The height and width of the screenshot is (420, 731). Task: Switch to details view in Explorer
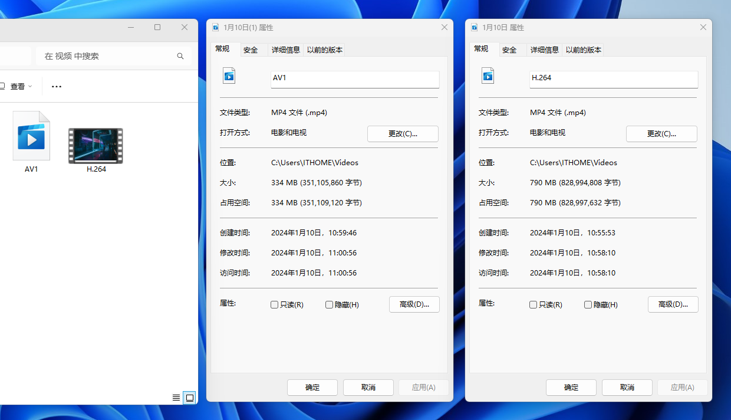click(176, 398)
